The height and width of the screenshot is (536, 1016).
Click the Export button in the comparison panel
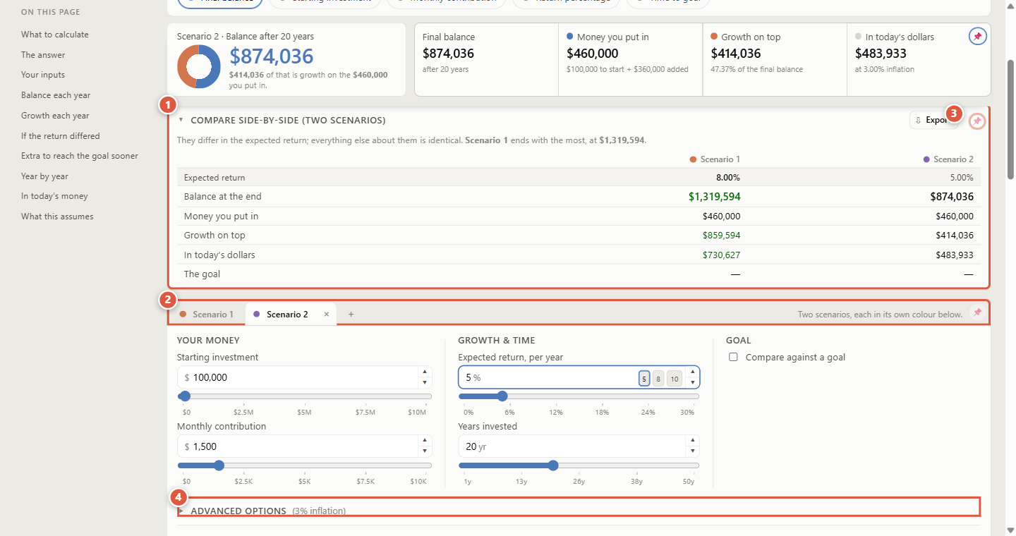(x=933, y=120)
